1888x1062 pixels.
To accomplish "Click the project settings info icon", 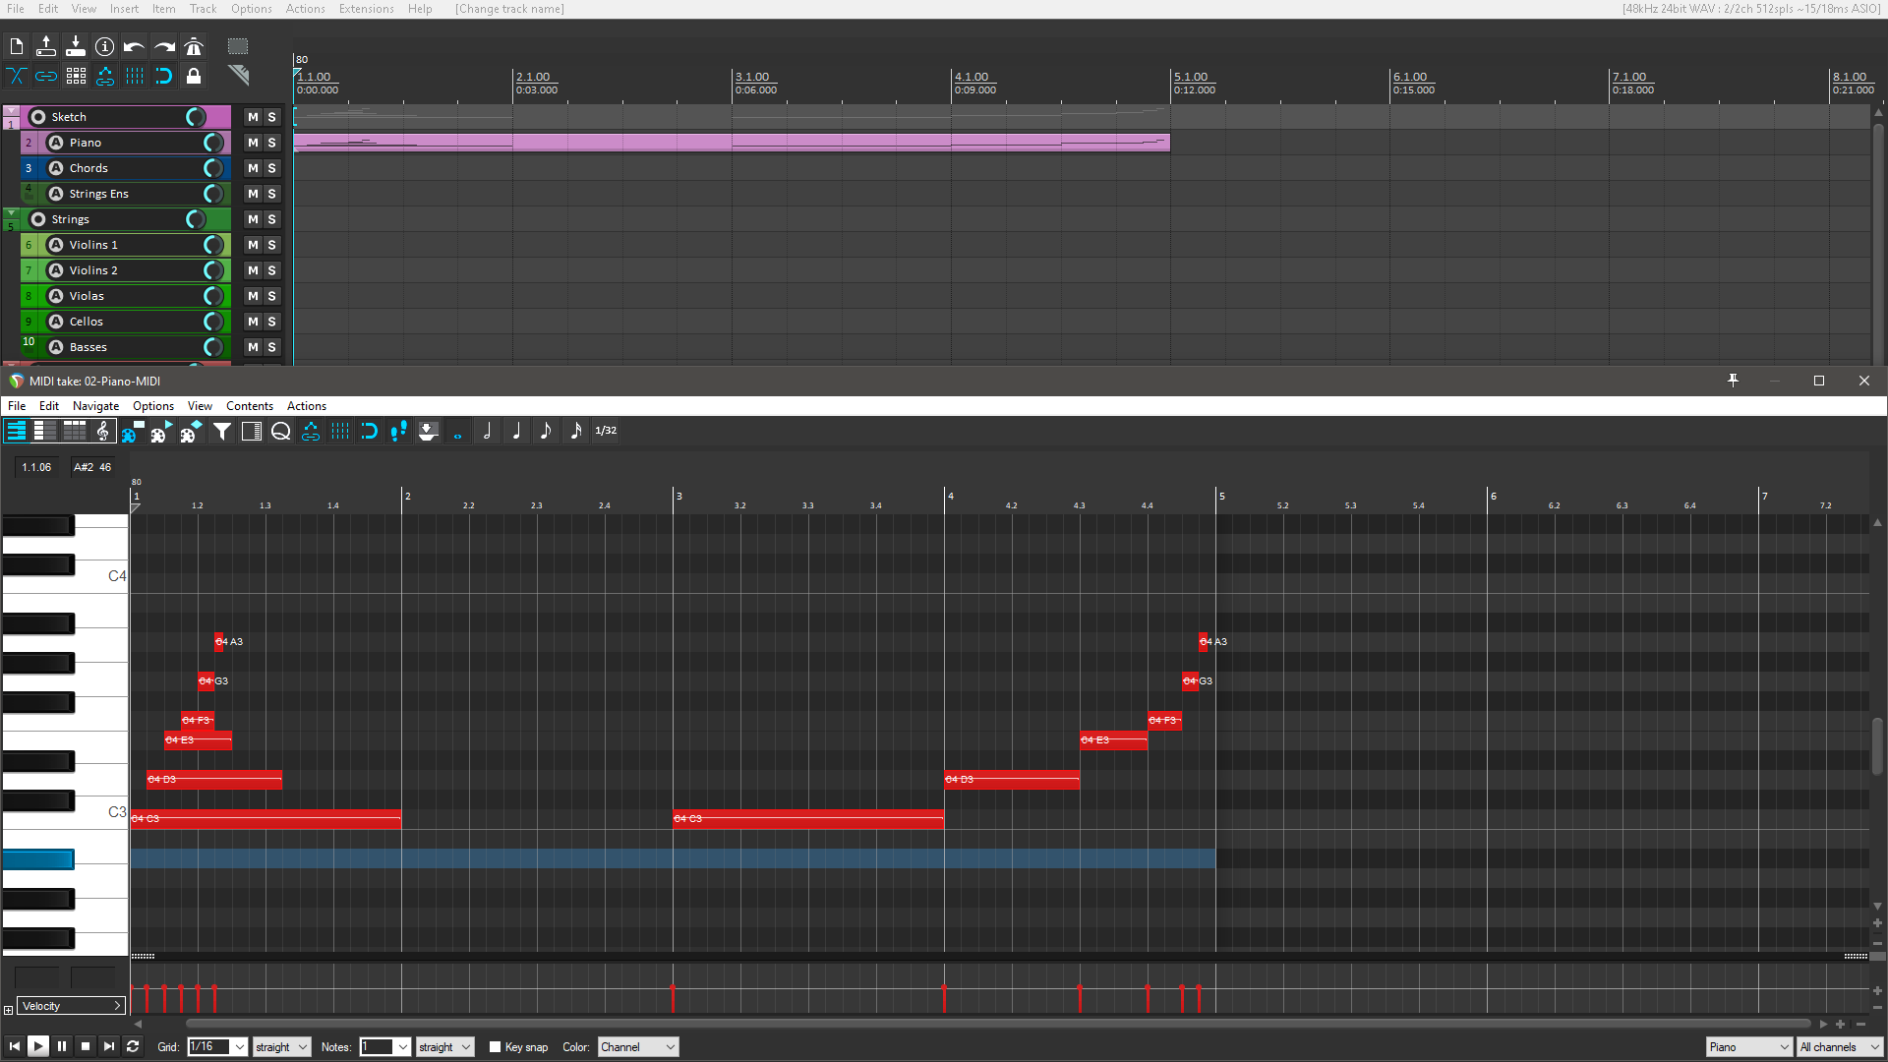I will (x=104, y=46).
